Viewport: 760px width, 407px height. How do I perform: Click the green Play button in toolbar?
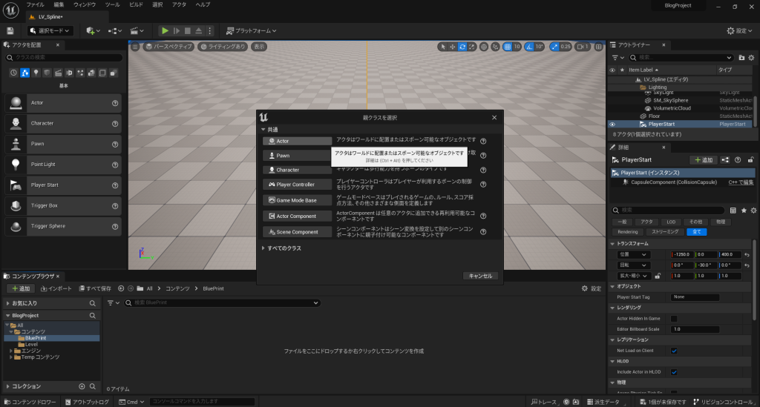(x=165, y=30)
